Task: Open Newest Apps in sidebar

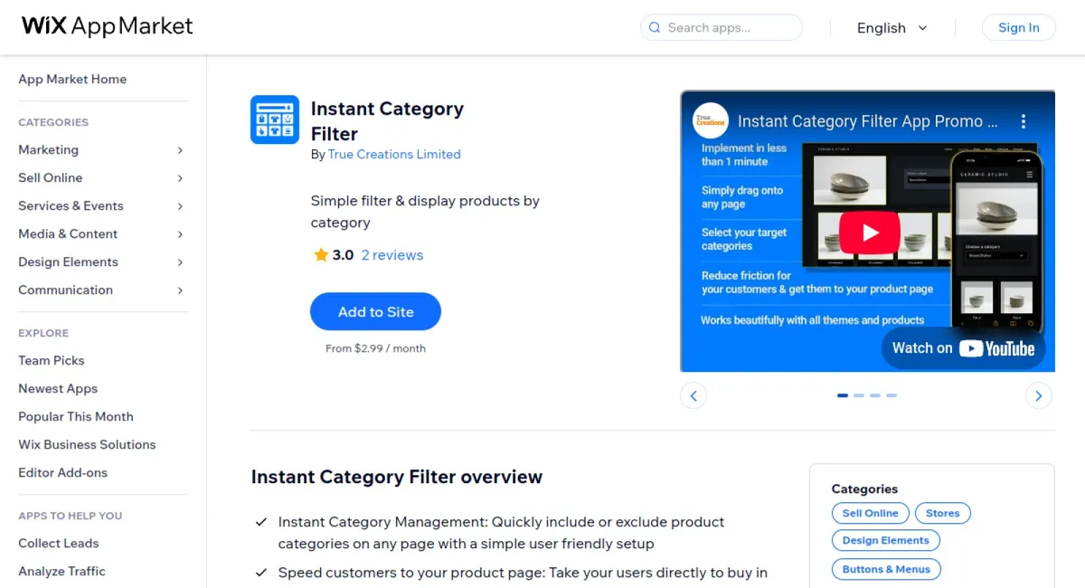Action: 58,388
